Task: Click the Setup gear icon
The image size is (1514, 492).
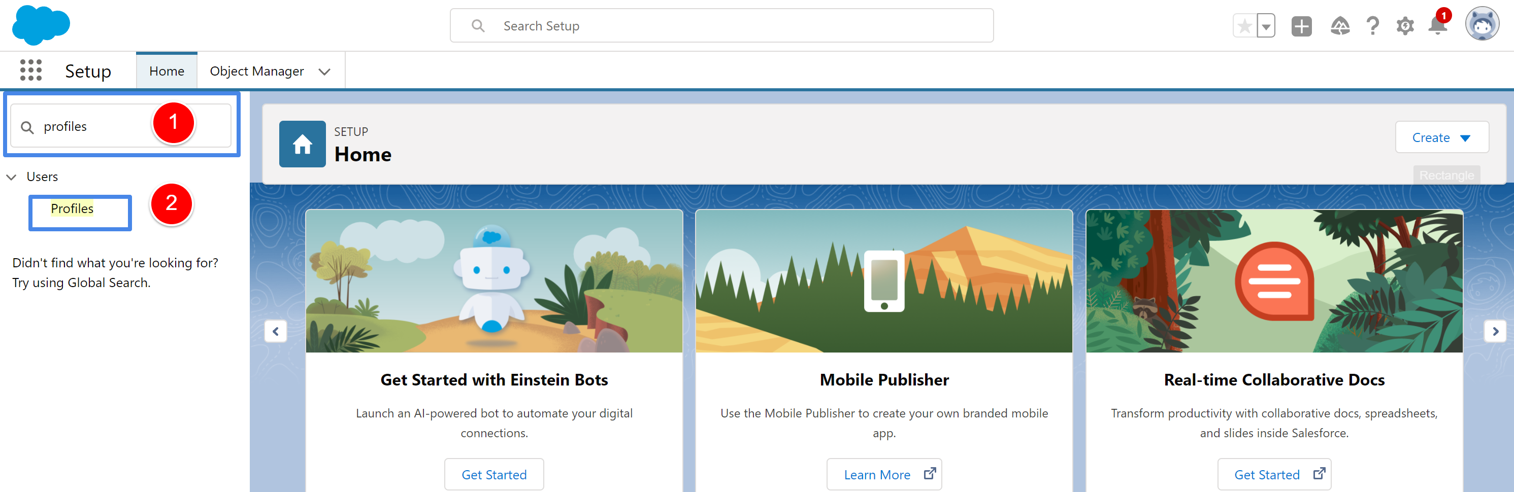Action: click(1405, 25)
